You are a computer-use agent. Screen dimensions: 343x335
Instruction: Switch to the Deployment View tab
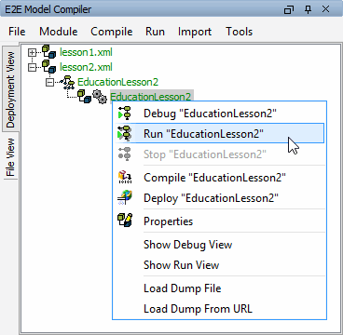[10, 89]
